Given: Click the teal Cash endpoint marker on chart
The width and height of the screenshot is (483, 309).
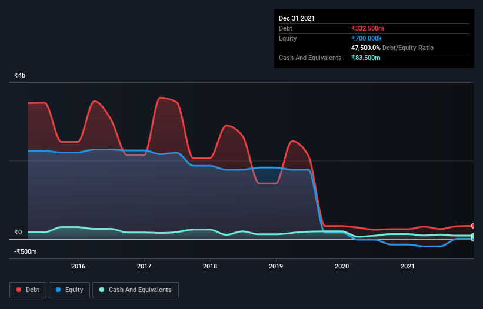Looking at the screenshot, I should (473, 236).
